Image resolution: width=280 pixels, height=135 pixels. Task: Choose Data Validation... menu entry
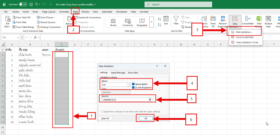[246, 32]
